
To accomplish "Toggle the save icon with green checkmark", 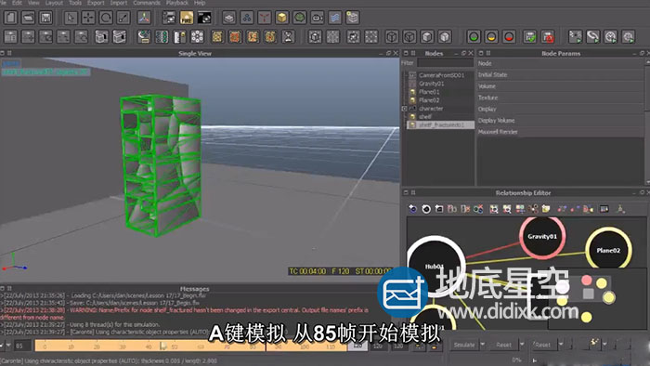I will [530, 37].
